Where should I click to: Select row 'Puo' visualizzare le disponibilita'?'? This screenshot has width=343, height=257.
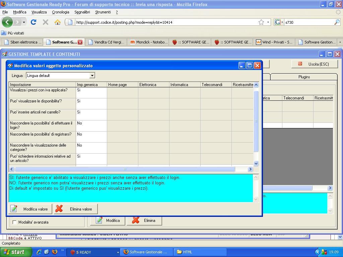[x=131, y=104]
